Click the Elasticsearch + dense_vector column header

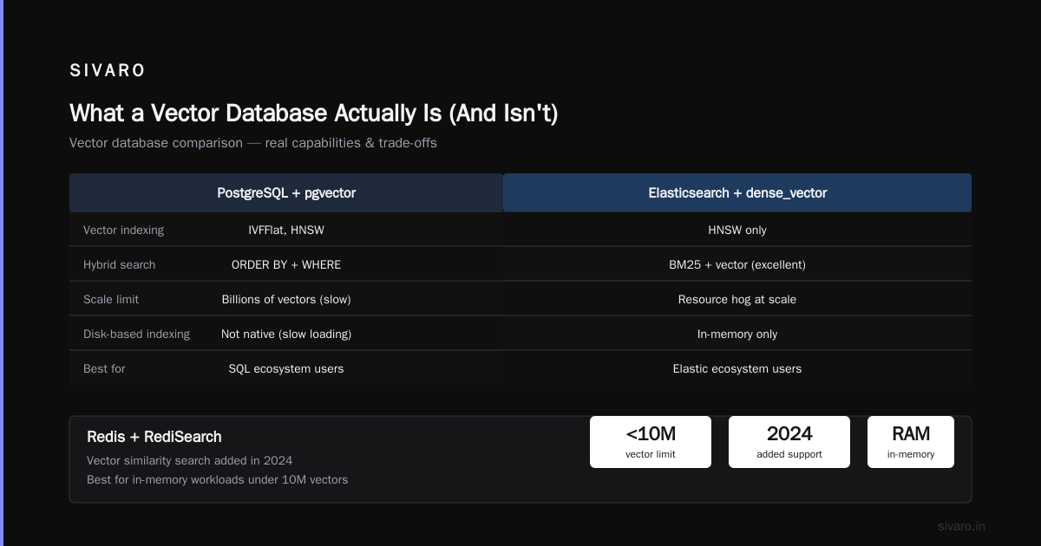click(x=737, y=192)
